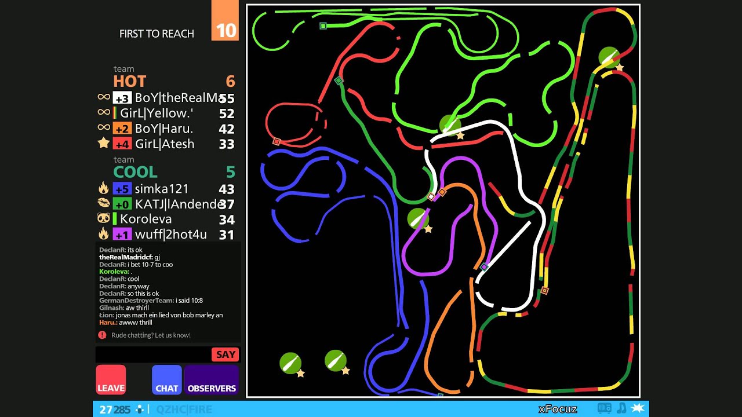
Task: Click star icon beside GirL|Atesh
Action: [104, 142]
